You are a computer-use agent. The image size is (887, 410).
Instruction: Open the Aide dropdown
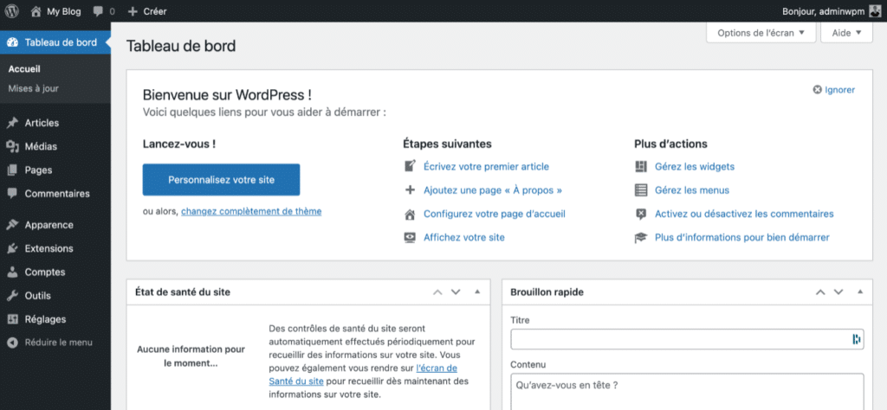click(846, 33)
